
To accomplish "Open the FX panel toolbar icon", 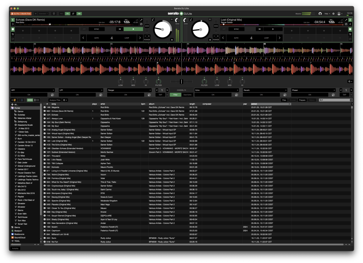I will (x=67, y=13).
